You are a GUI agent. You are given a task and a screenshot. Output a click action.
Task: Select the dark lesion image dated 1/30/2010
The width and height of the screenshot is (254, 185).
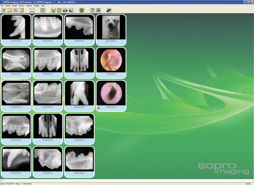111,93
